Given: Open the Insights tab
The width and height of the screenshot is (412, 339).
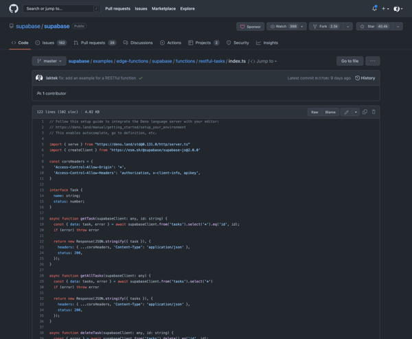Looking at the screenshot, I should (x=267, y=43).
